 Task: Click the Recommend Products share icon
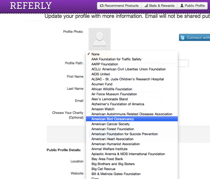click(101, 6)
